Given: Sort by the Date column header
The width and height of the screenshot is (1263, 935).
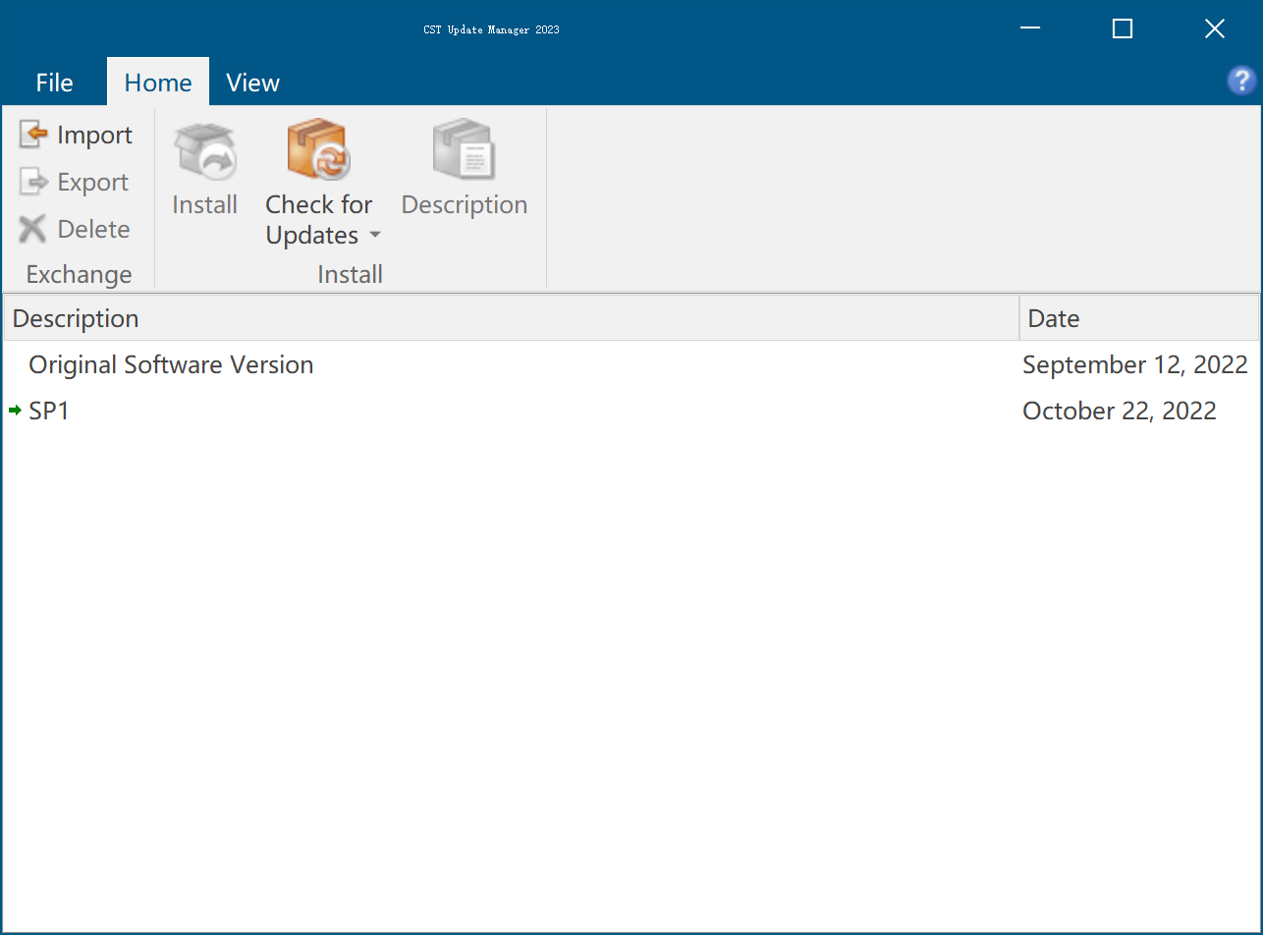Looking at the screenshot, I should point(1137,318).
